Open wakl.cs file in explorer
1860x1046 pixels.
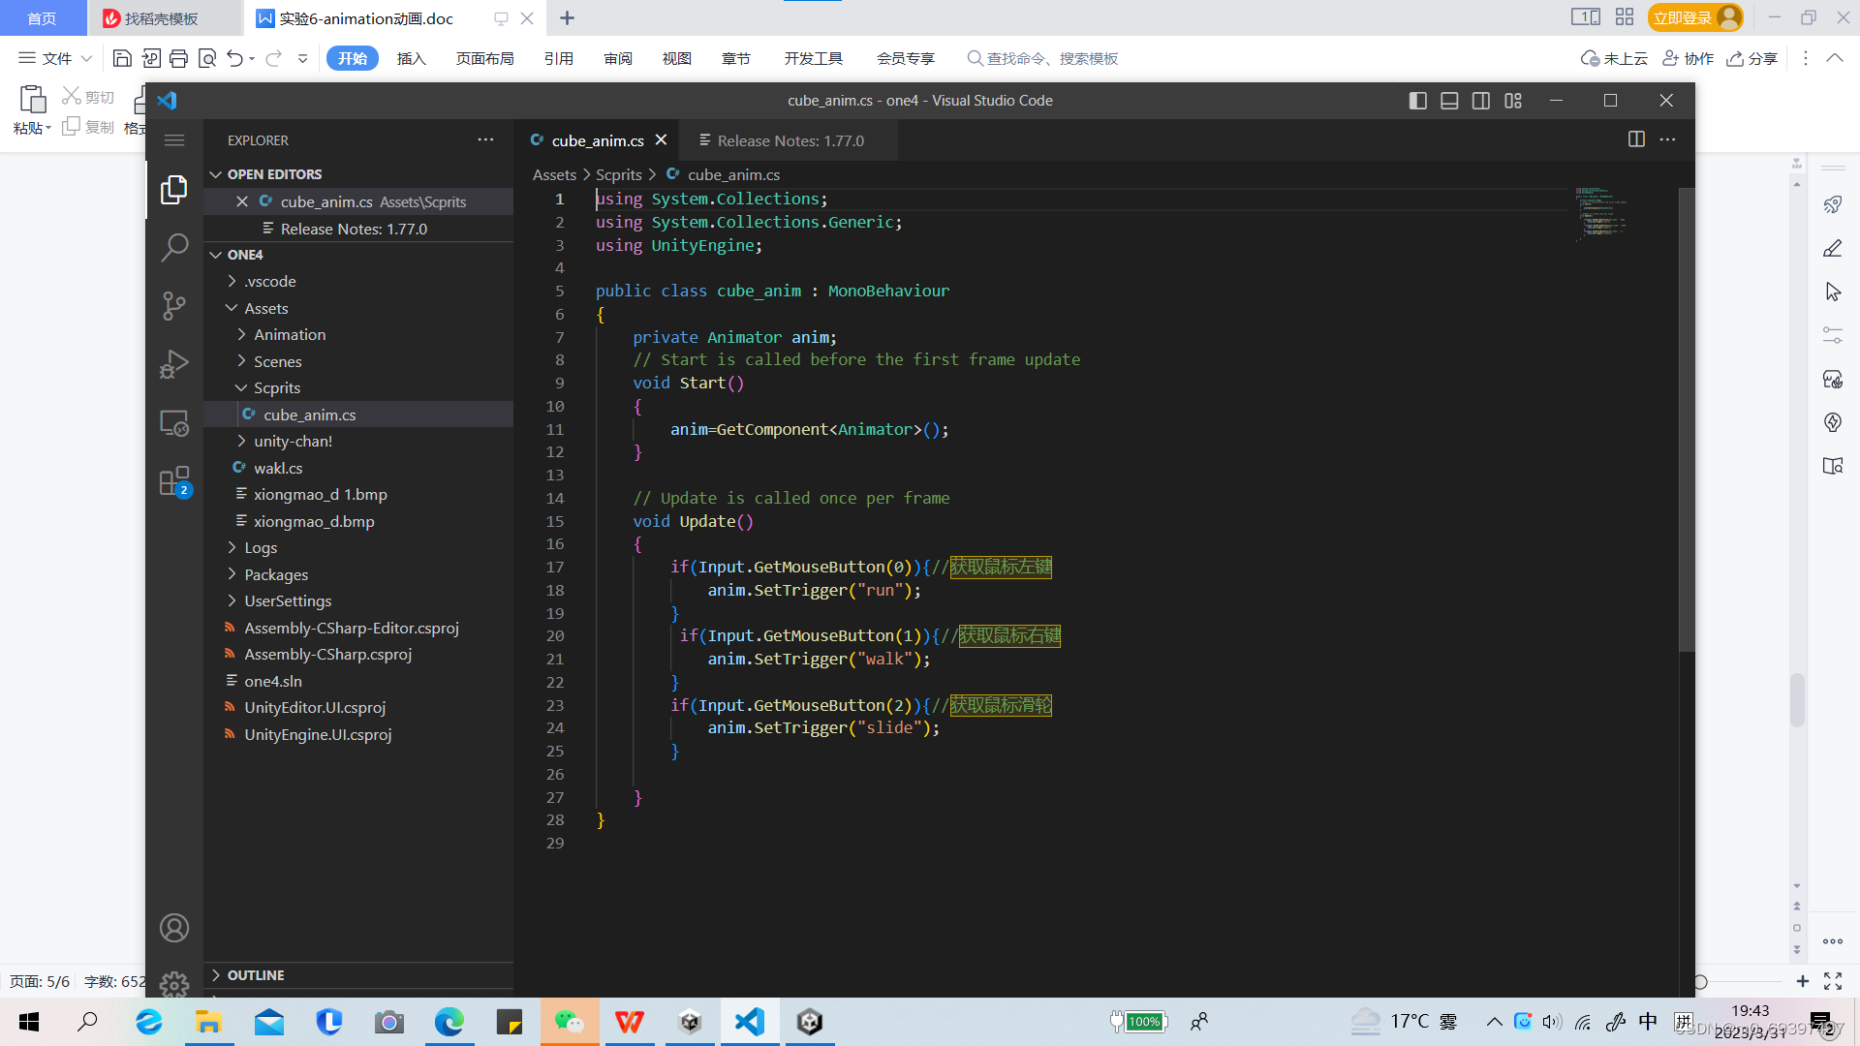[278, 468]
